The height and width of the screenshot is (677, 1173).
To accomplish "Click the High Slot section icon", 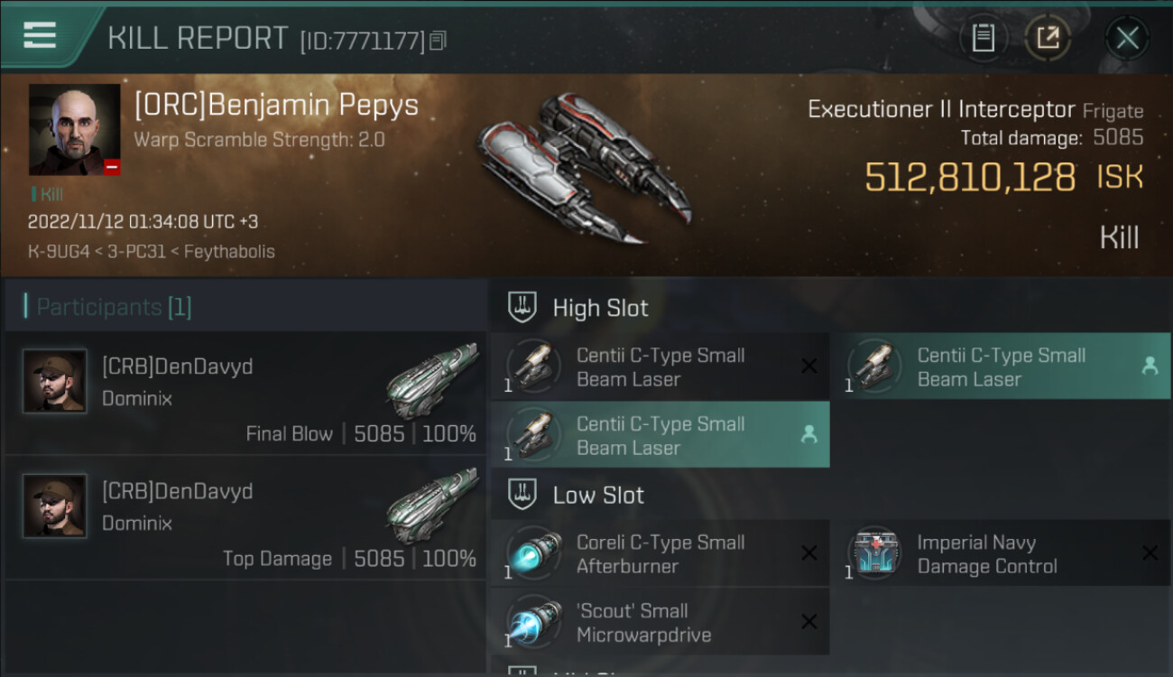I will [x=522, y=308].
